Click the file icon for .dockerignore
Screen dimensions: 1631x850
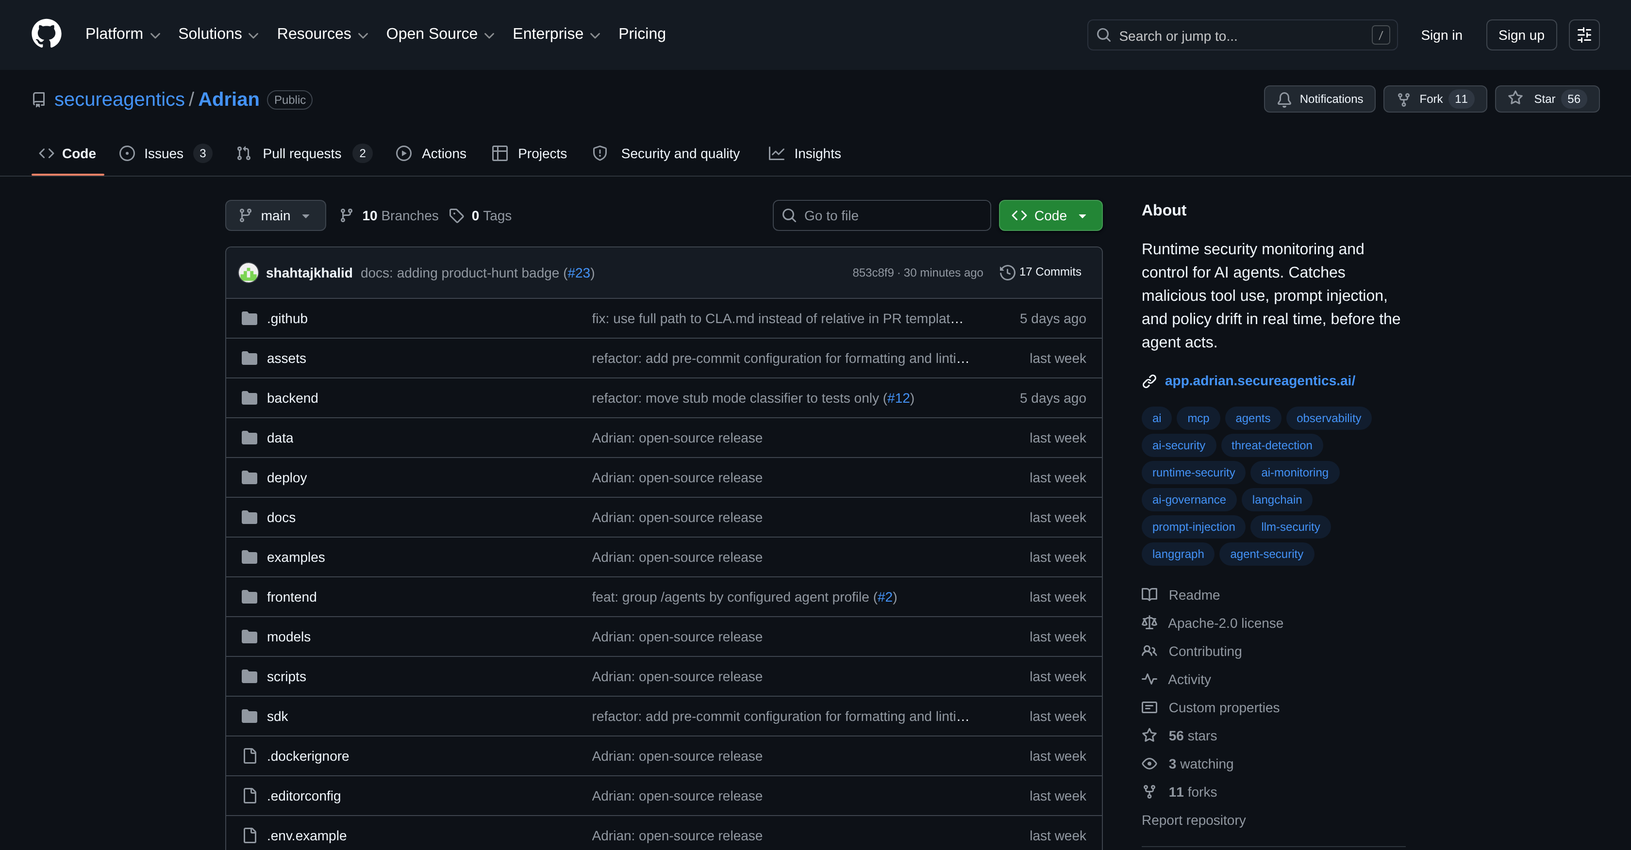[x=250, y=756]
